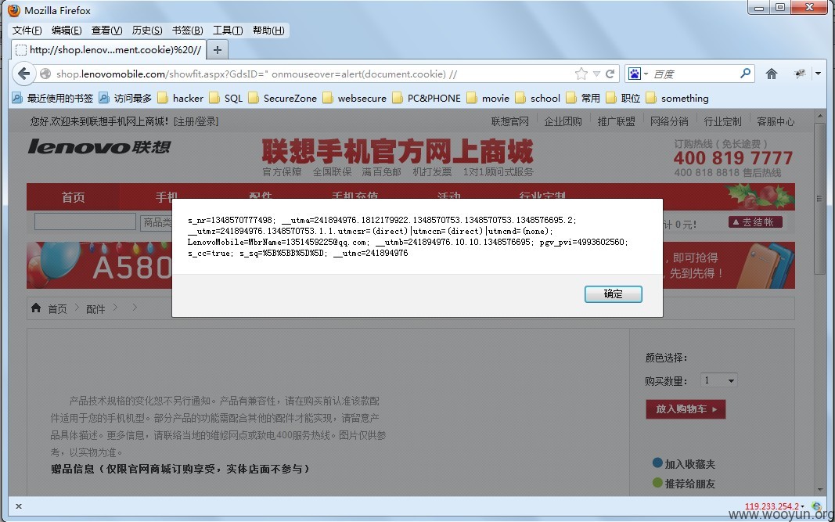Open the movie bookmark folder
835x522 pixels.
pos(488,98)
